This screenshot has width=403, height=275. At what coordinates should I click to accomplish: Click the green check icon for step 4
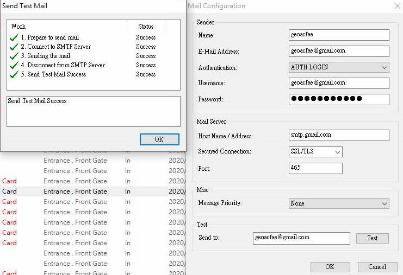[x=14, y=65]
